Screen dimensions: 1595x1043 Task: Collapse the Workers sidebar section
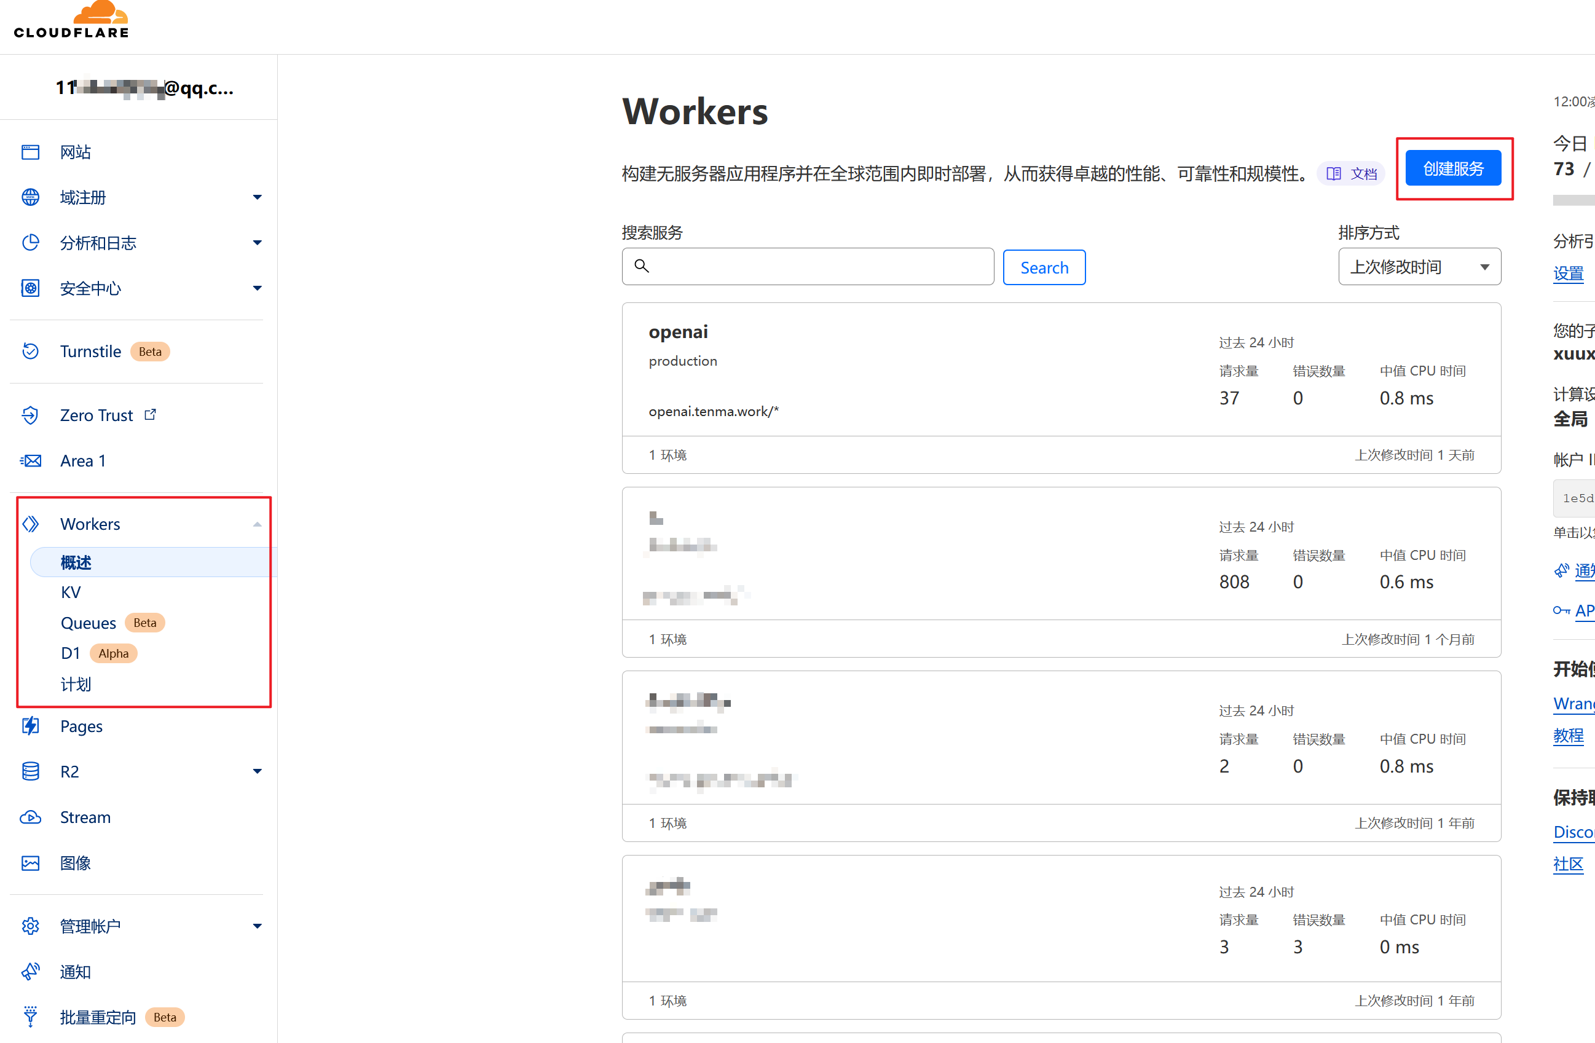(x=258, y=524)
